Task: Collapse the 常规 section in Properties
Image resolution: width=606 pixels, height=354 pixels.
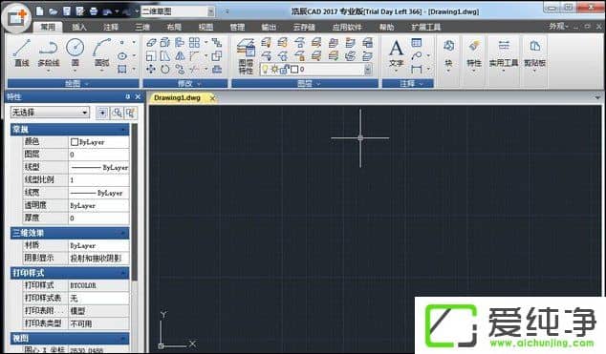Action: click(70, 129)
